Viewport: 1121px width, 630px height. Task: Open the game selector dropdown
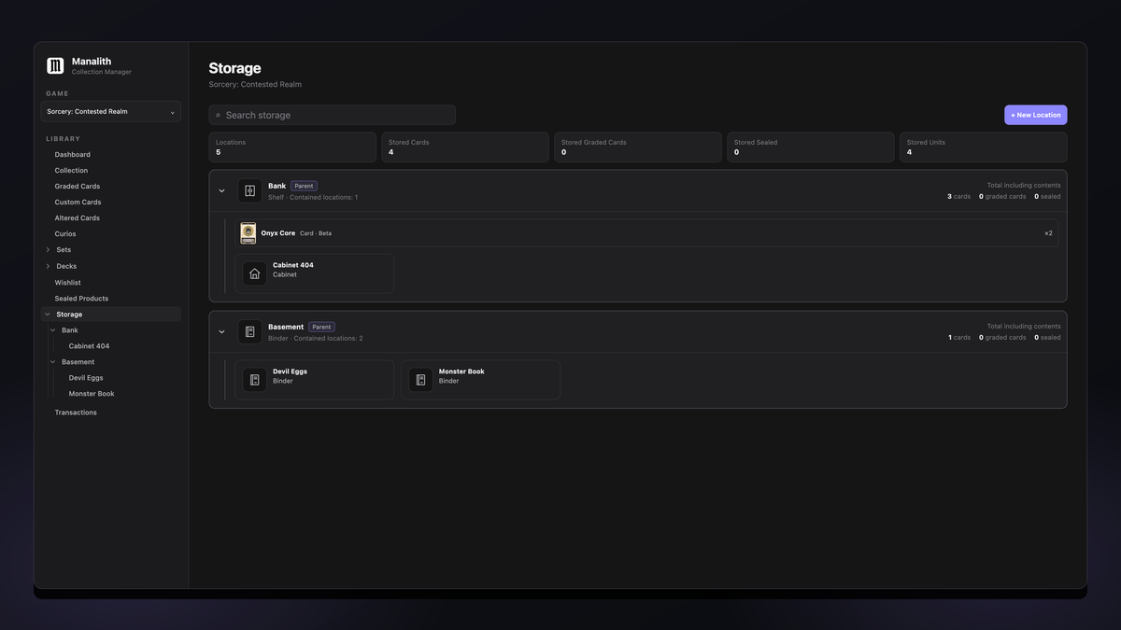tap(111, 112)
